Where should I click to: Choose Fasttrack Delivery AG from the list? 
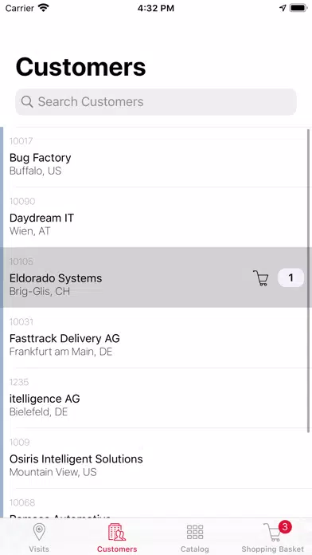click(x=156, y=337)
